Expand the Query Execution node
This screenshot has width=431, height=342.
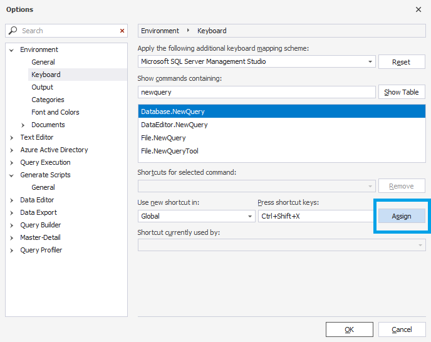11,163
